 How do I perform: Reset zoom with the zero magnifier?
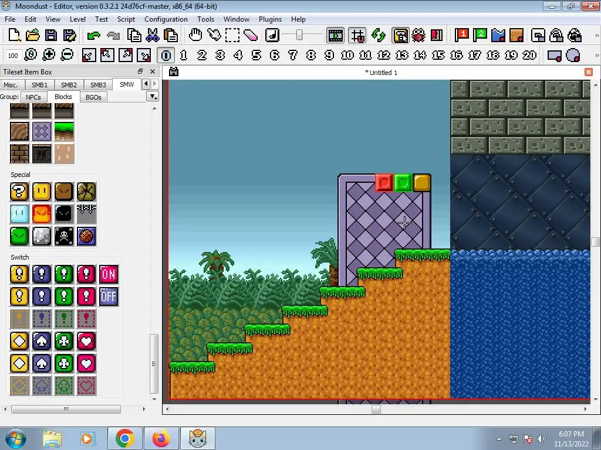[31, 55]
